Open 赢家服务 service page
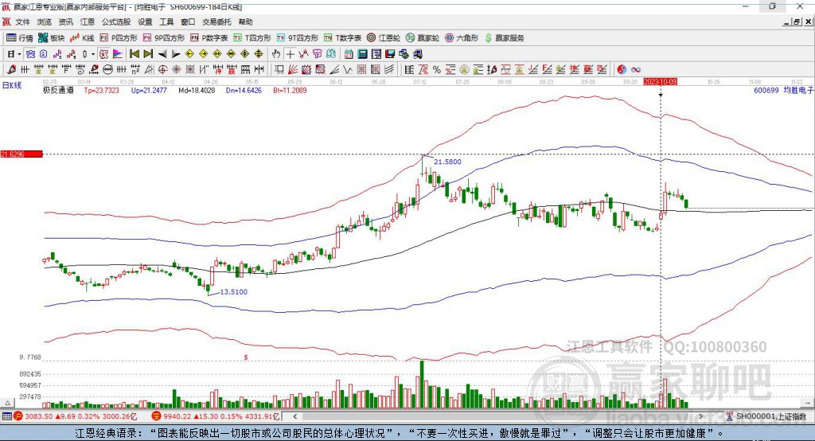The width and height of the screenshot is (815, 441). pos(504,38)
